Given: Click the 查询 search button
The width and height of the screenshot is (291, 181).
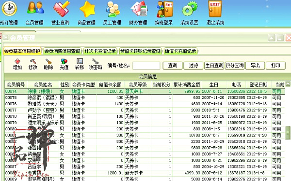Looking at the screenshot, I should point(172,66).
